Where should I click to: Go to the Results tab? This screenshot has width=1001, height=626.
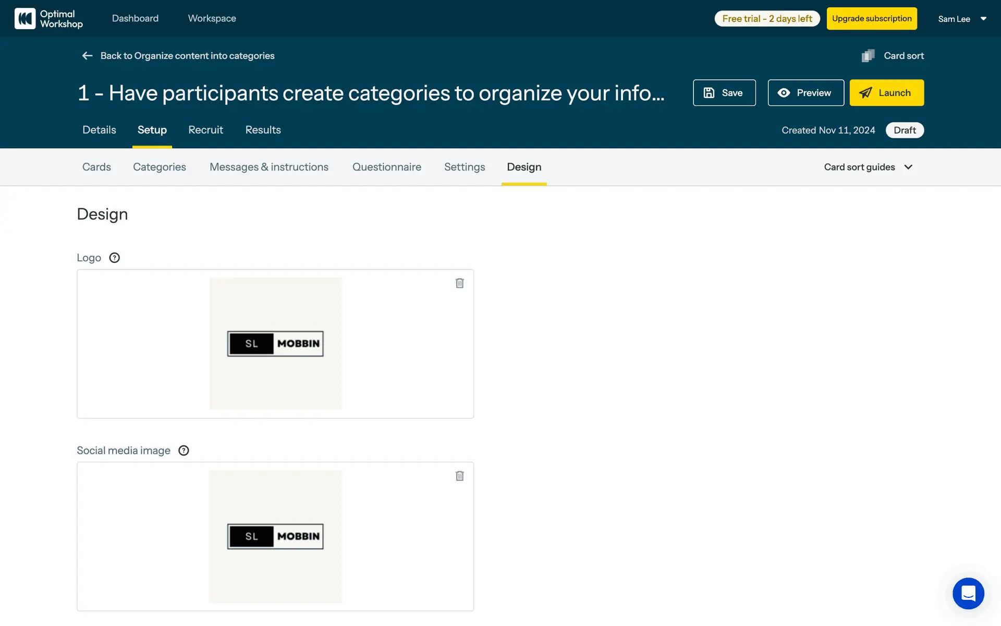[263, 130]
